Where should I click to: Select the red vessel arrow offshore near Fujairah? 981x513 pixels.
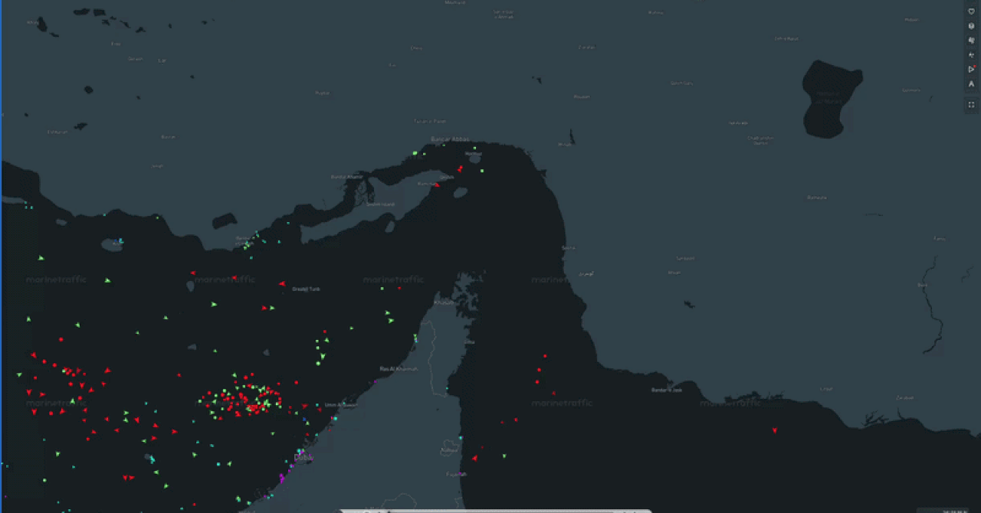pos(474,458)
